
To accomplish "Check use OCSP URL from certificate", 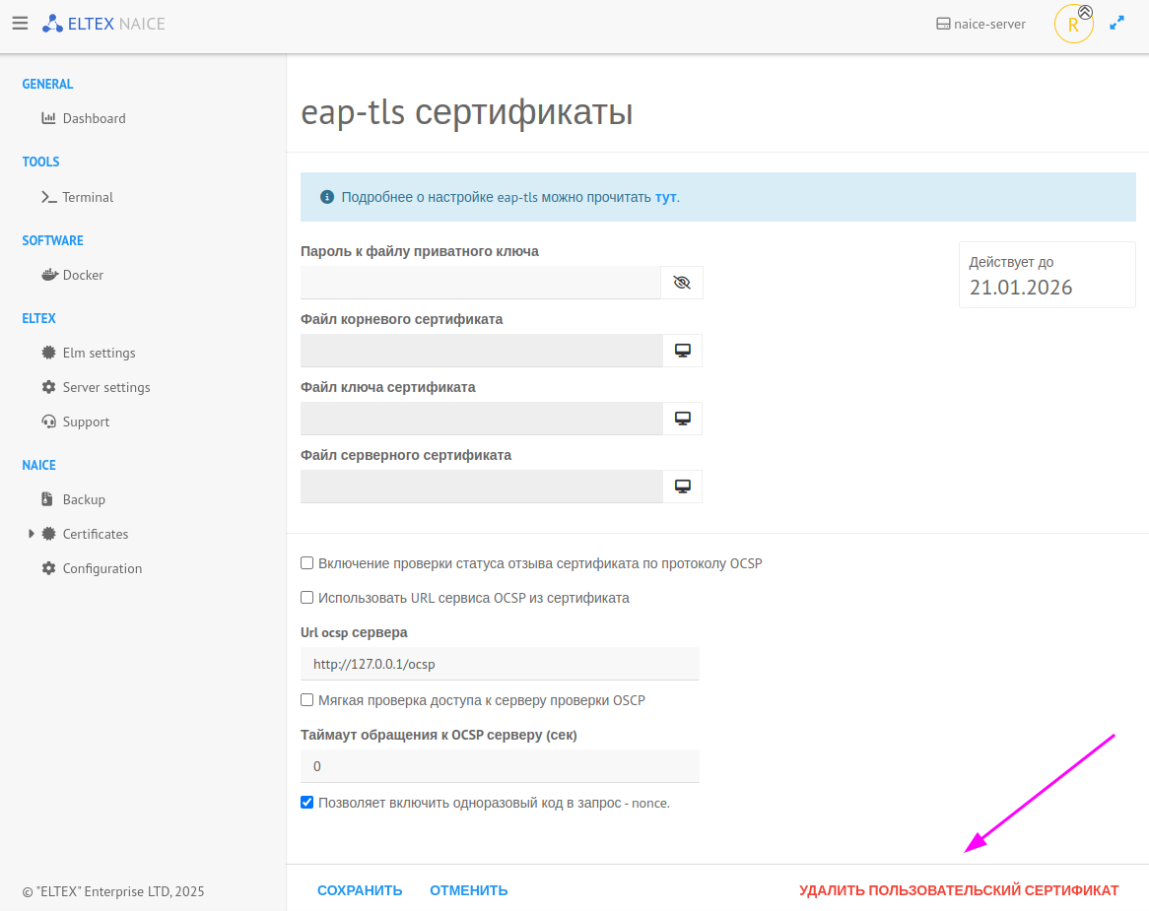I will click(307, 598).
